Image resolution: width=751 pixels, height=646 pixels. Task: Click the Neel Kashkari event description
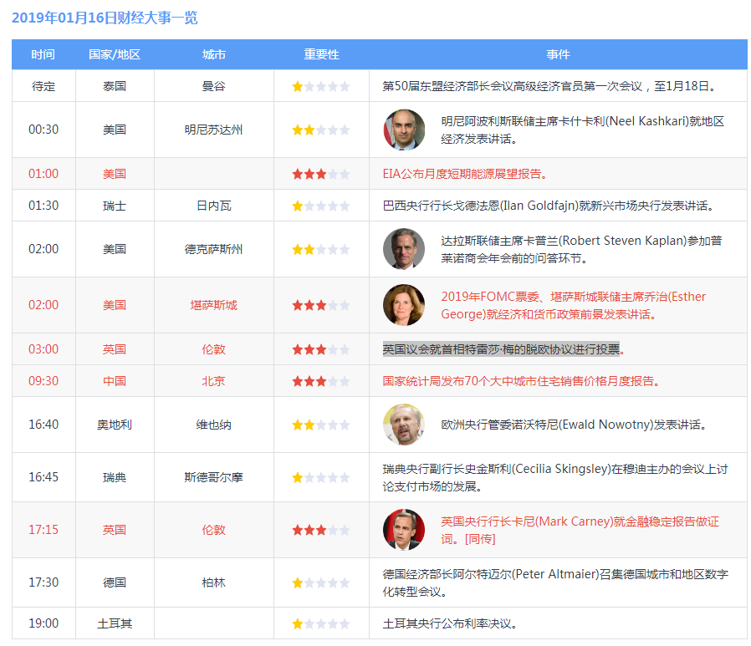[x=582, y=130]
